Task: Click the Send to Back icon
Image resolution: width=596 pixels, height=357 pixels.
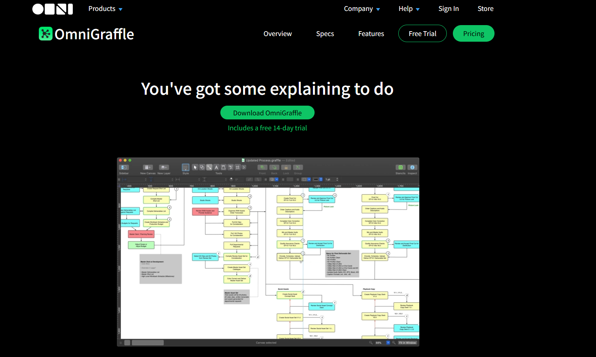Action: pos(274,167)
